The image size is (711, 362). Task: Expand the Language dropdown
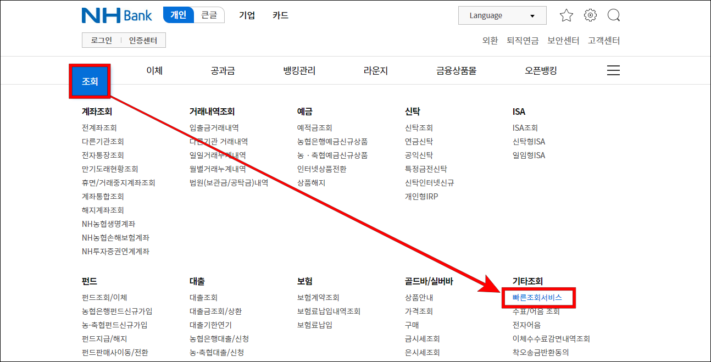coord(501,15)
